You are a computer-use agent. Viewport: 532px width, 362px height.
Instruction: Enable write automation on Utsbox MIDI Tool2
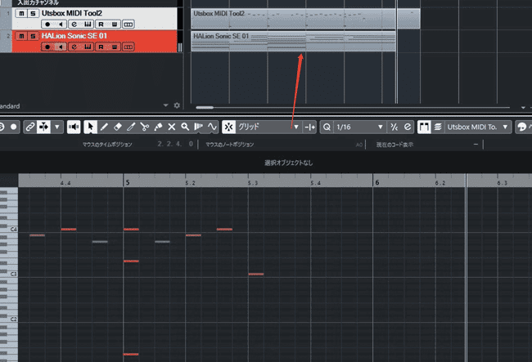click(x=115, y=25)
